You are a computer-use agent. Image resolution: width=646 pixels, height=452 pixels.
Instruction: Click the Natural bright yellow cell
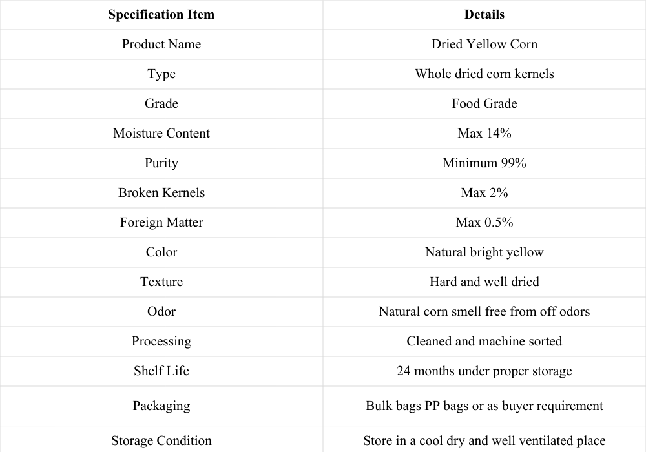484,252
